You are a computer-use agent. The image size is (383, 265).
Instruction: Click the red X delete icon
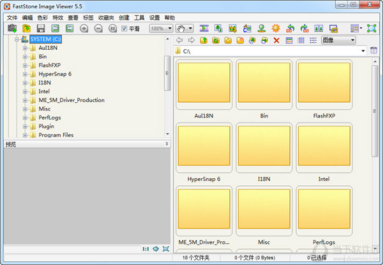pos(276,40)
